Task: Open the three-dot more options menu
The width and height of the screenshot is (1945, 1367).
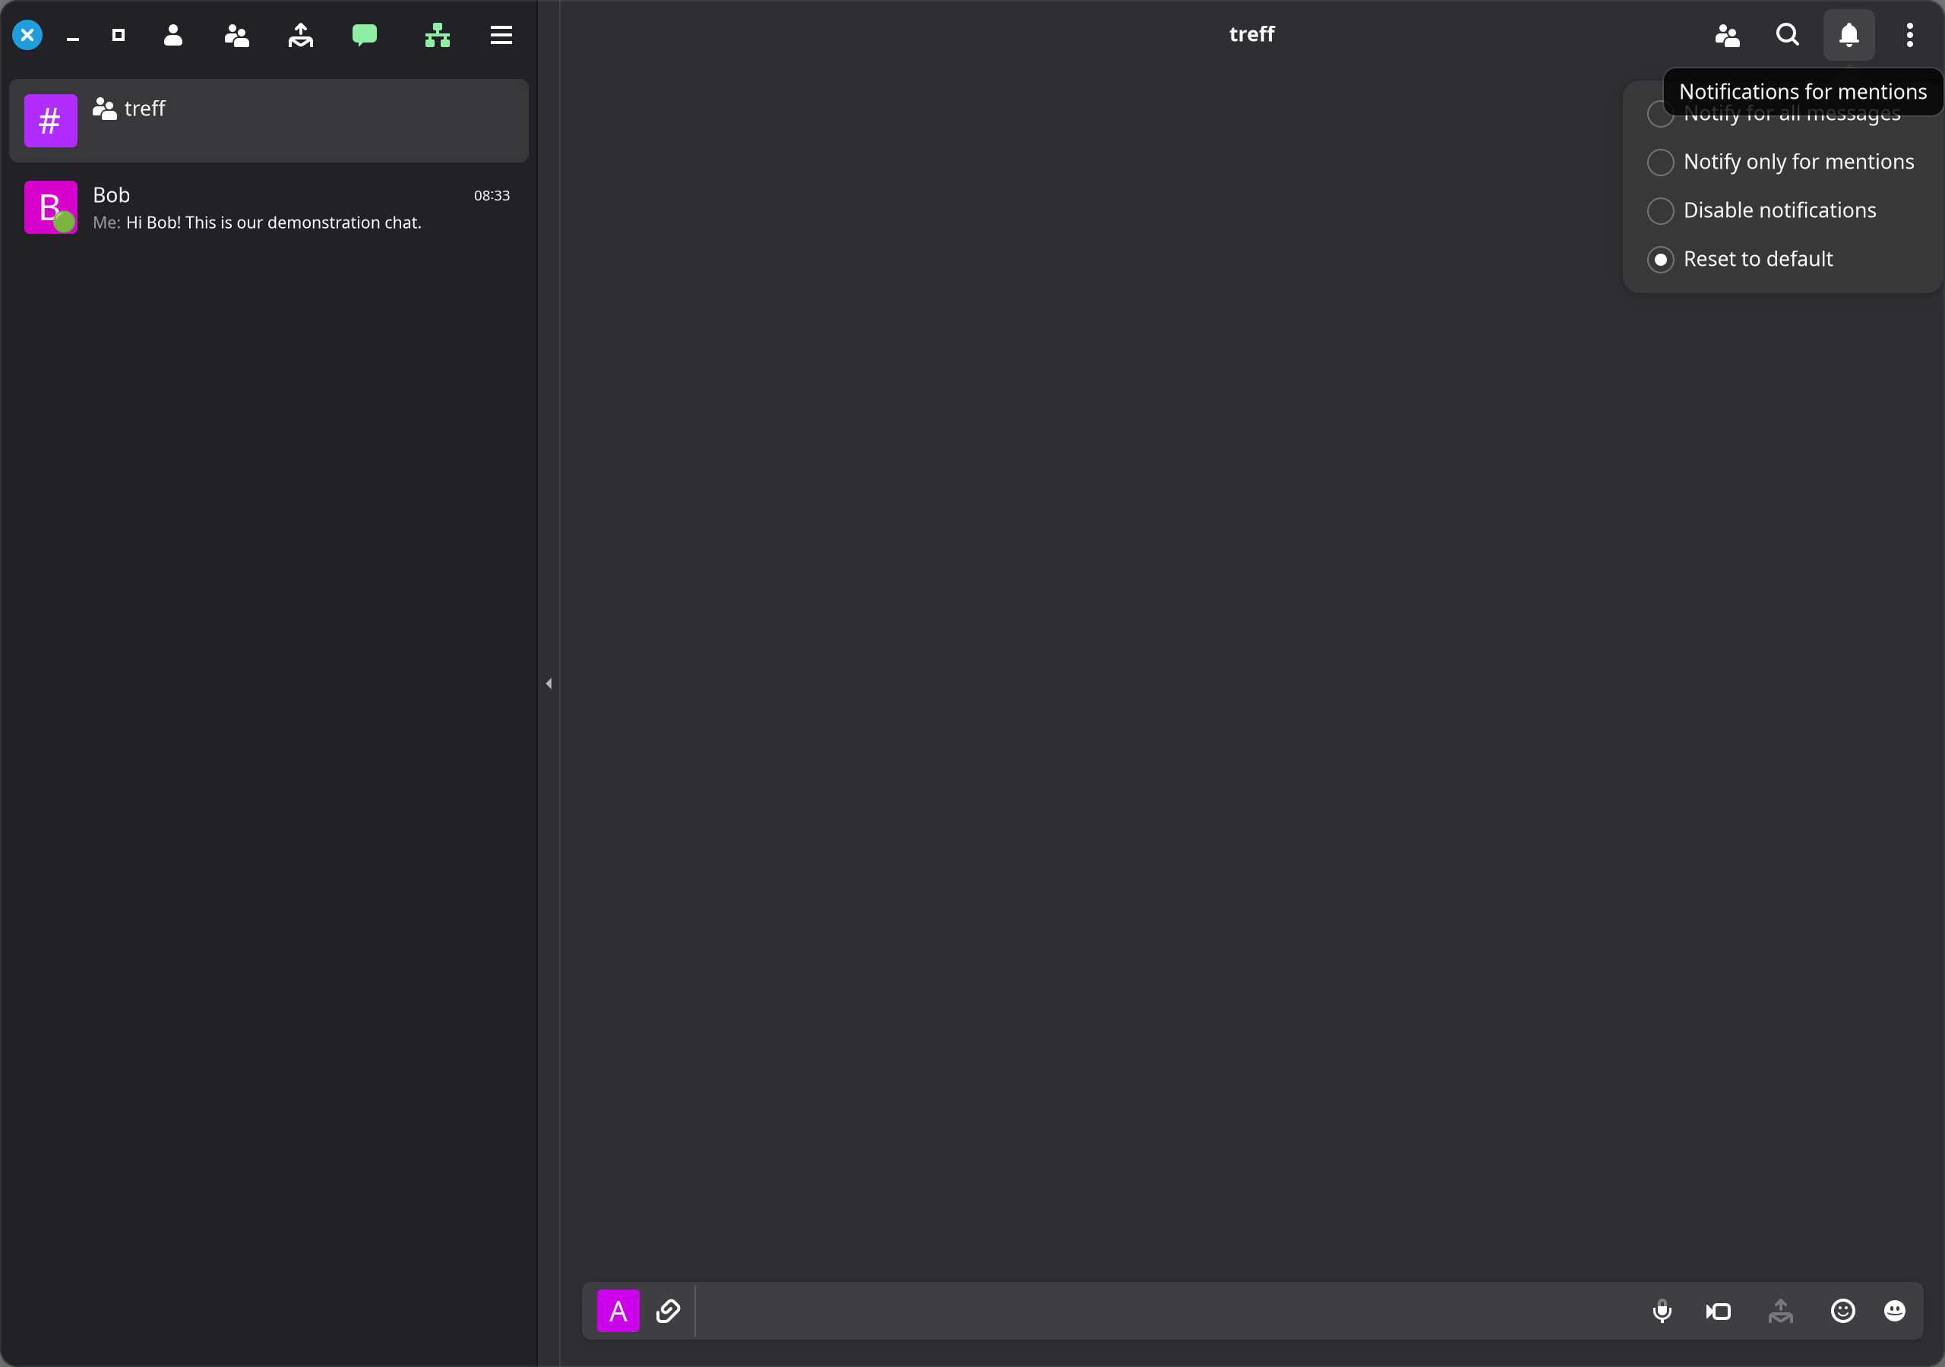Action: coord(1909,35)
